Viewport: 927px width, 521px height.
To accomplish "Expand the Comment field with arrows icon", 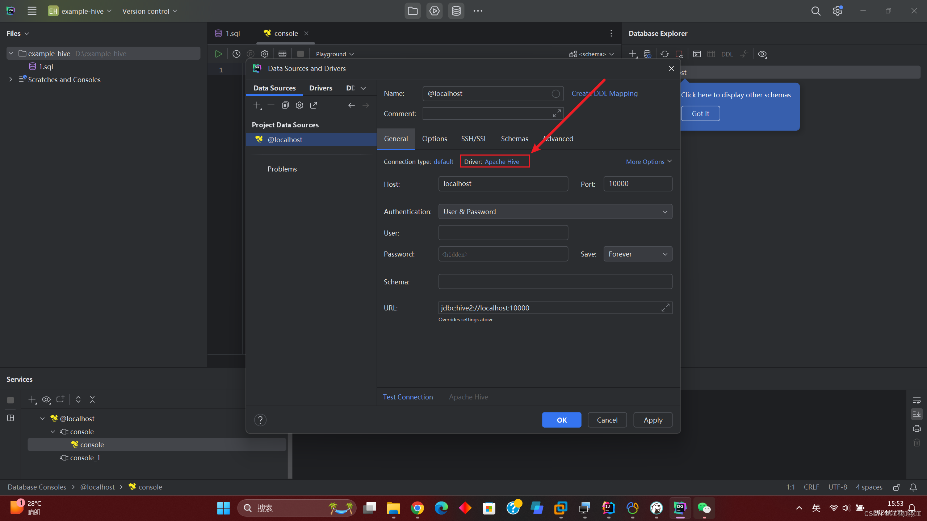I will (x=557, y=114).
